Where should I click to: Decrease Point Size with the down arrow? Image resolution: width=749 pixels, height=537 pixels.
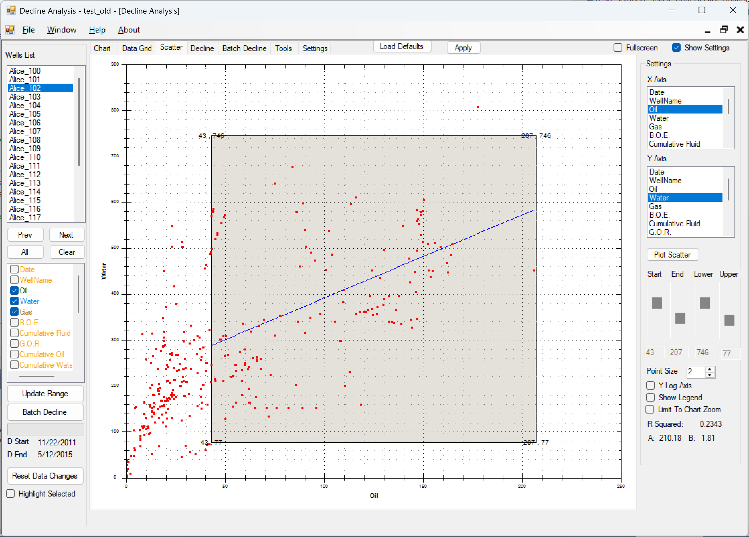click(x=710, y=375)
